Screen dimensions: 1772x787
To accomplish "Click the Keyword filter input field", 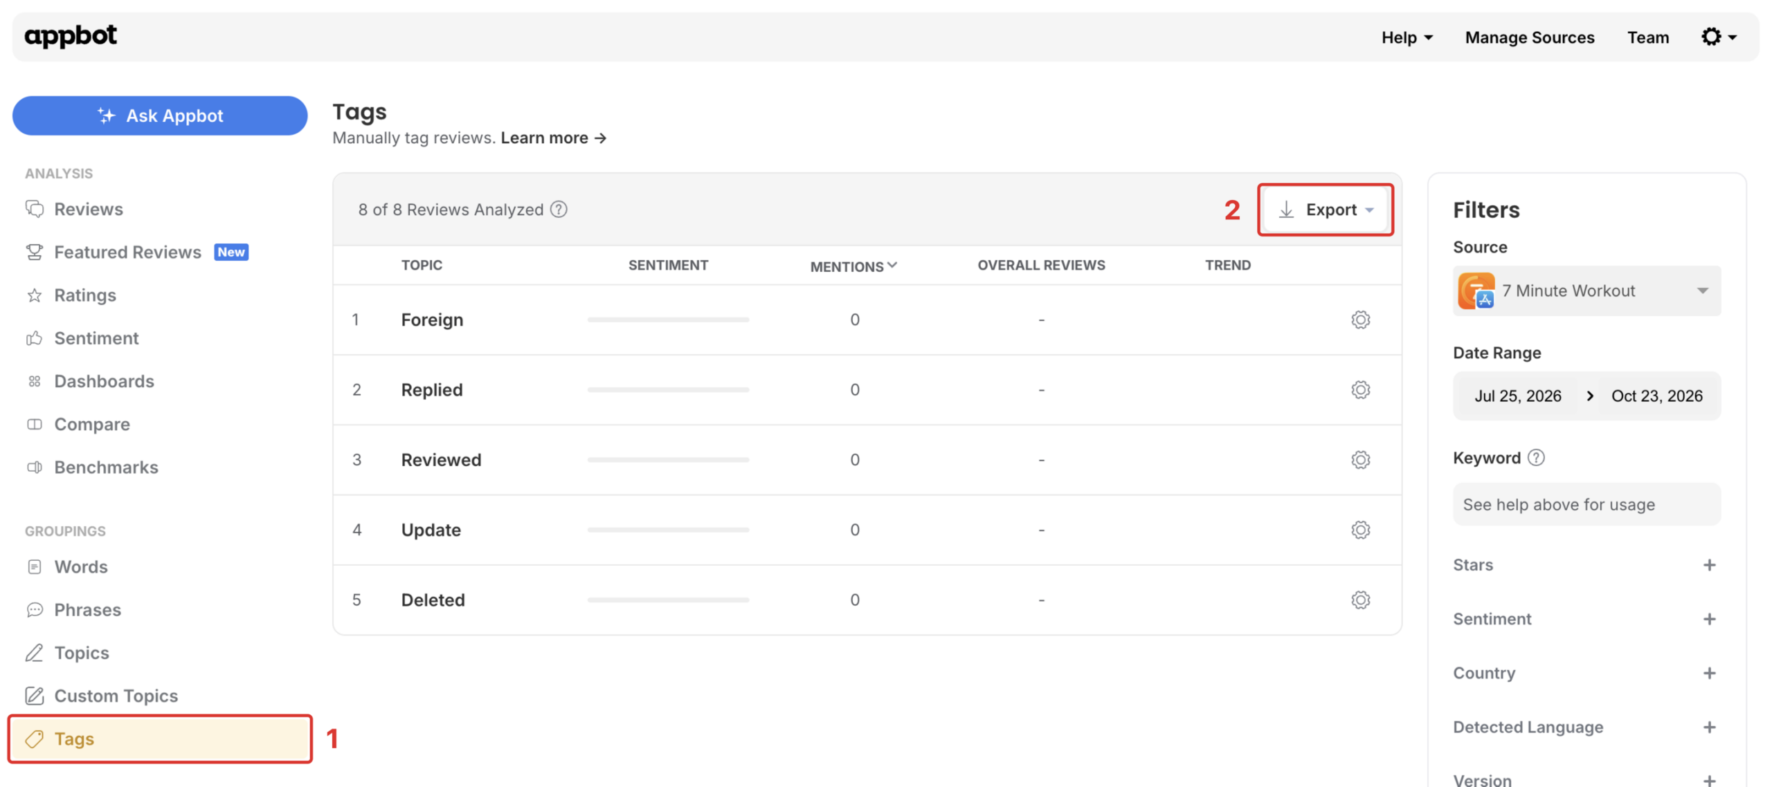I will tap(1585, 504).
